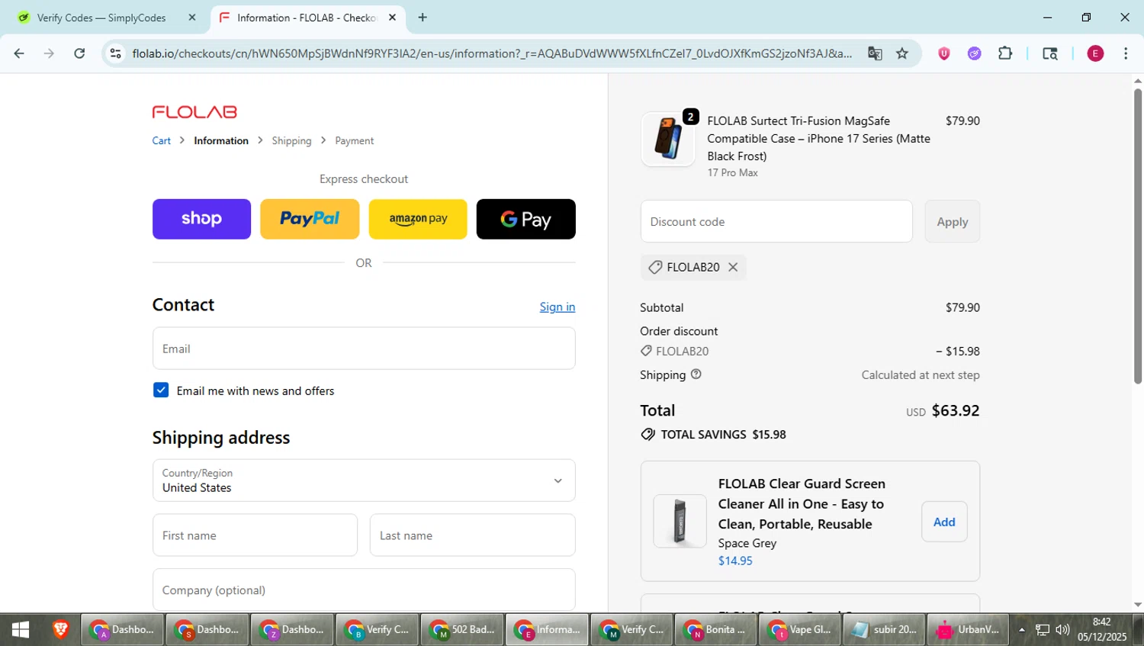Image resolution: width=1144 pixels, height=646 pixels.
Task: Focus the First name field
Action: coord(255,535)
